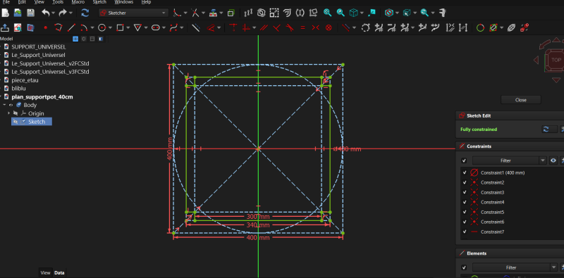Screen dimensions: 564x278
Task: Open the Constraints Filter dropdown arrow
Action: (x=542, y=160)
